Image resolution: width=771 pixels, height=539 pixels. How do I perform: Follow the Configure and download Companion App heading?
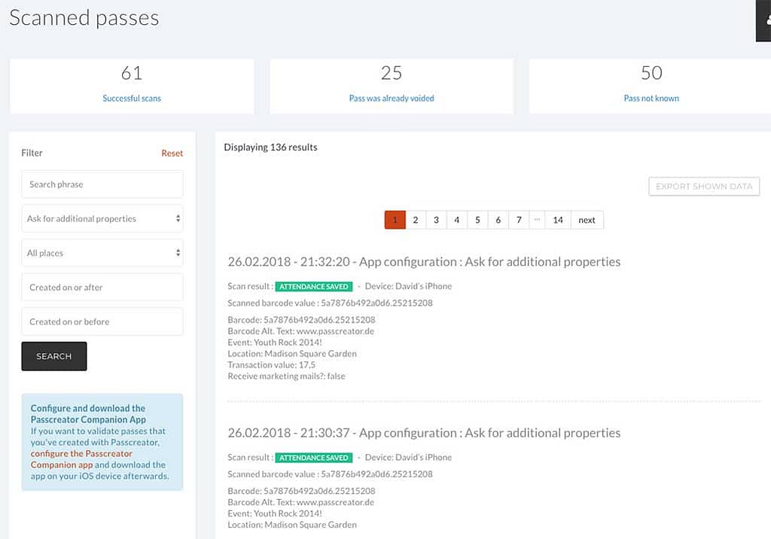click(x=88, y=413)
